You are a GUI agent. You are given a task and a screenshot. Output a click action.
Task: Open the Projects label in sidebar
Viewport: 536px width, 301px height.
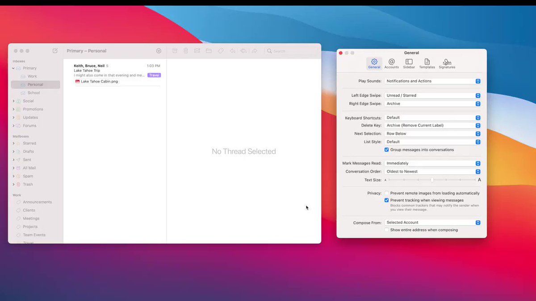coord(35,227)
